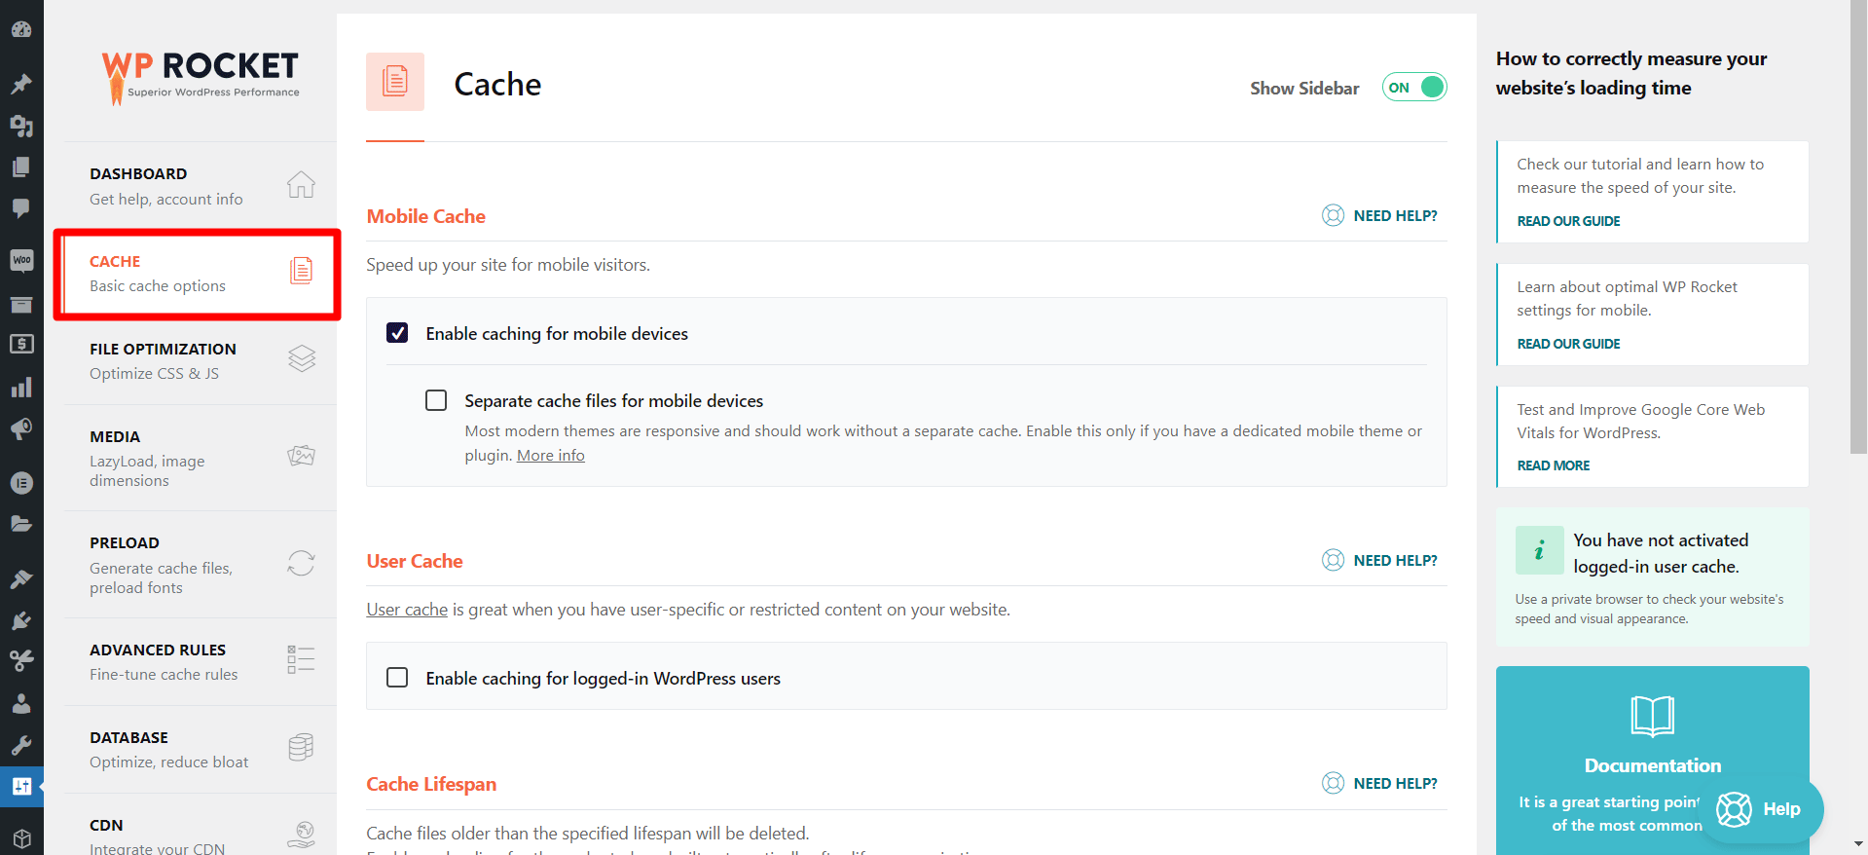Viewport: 1868px width, 855px height.
Task: Open Plugins plug icon
Action: point(21,620)
